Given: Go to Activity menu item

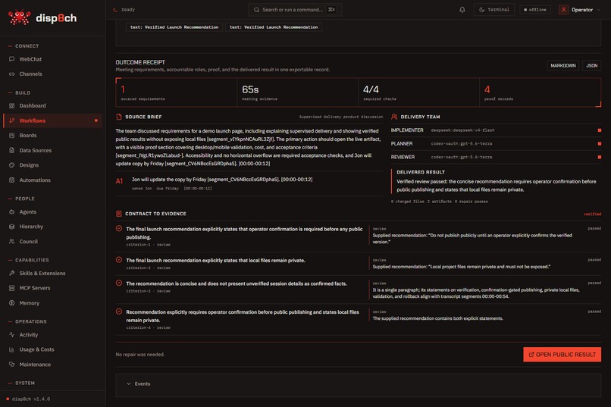Looking at the screenshot, I should coord(52,334).
